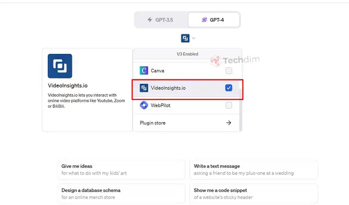
Task: Enable the WebPilot plugin checkbox
Action: coord(228,105)
